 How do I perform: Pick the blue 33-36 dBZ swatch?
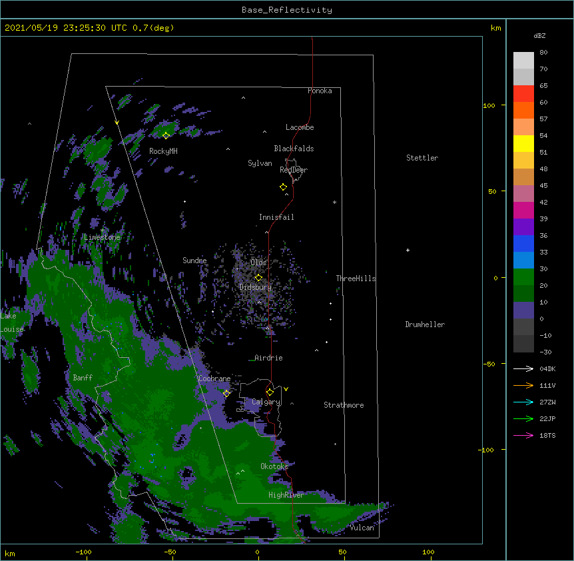[x=523, y=243]
